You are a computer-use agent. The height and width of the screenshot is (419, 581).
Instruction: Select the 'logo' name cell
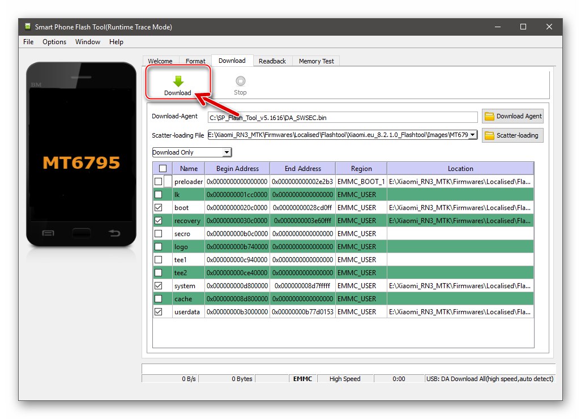point(189,247)
